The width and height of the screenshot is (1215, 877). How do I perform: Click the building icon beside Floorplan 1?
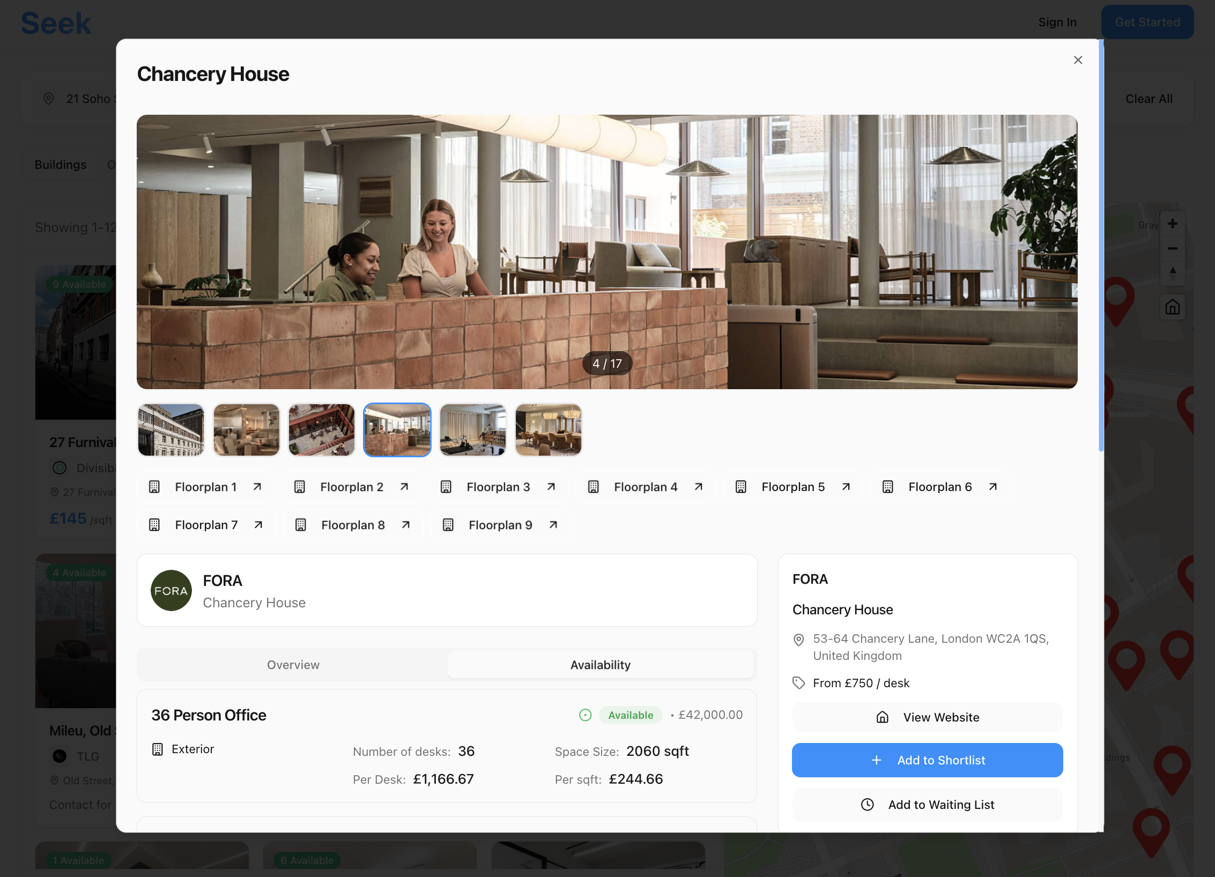pos(154,487)
